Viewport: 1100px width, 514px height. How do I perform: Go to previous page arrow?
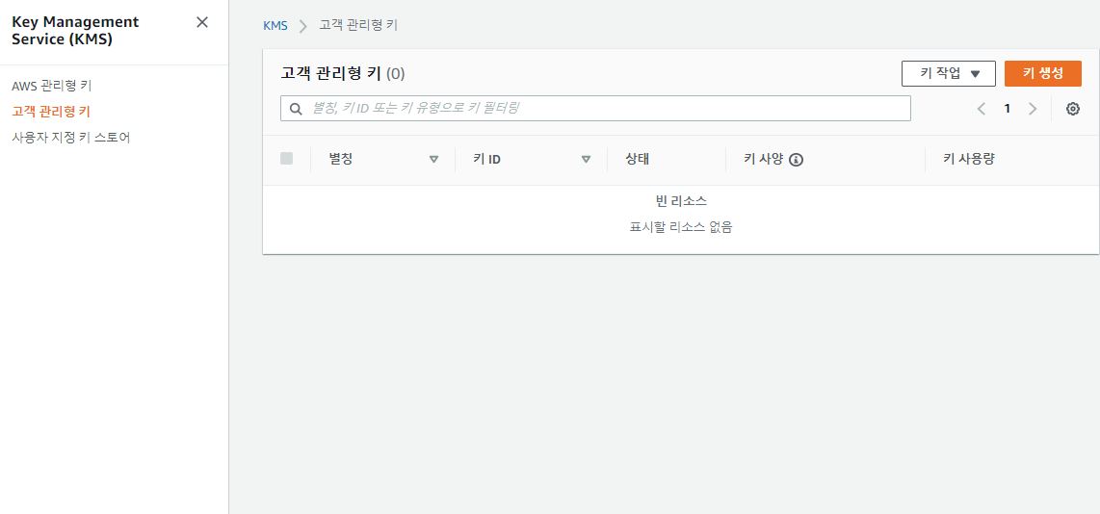click(982, 109)
